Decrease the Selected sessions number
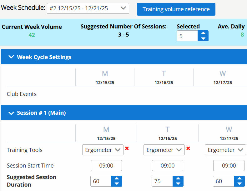The height and width of the screenshot is (191, 247). point(203,38)
